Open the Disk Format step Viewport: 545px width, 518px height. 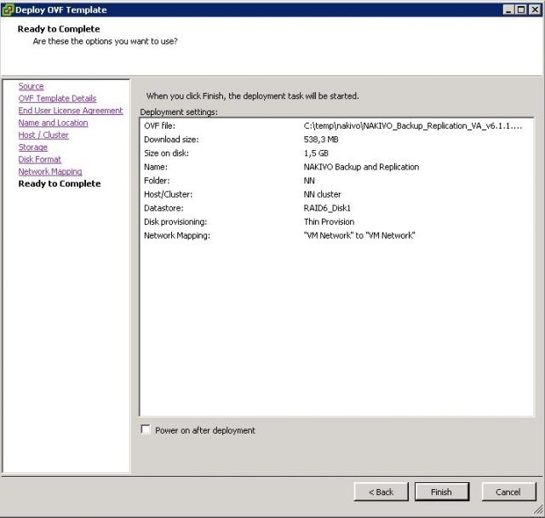pyautogui.click(x=40, y=159)
